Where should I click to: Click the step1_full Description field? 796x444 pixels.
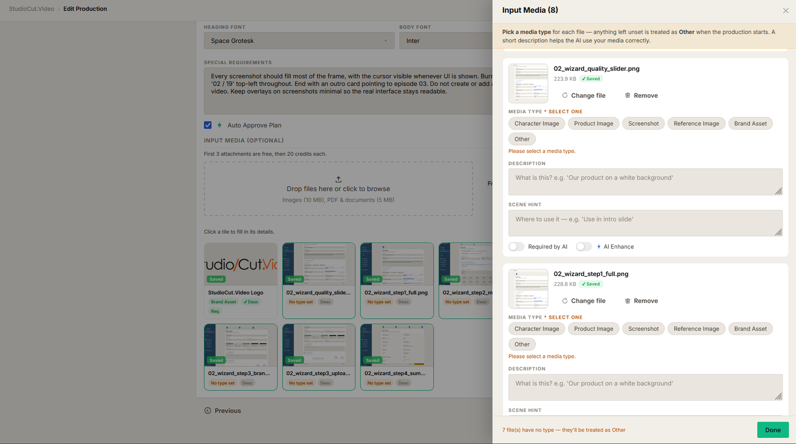tap(646, 387)
